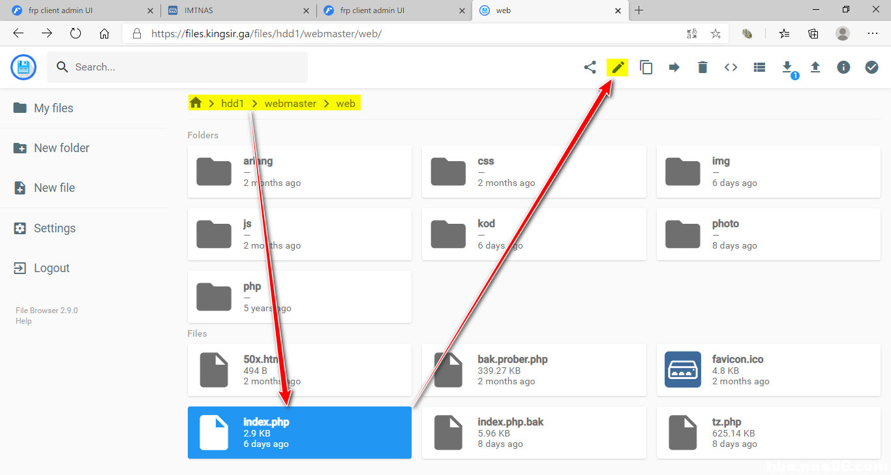The height and width of the screenshot is (475, 891).
Task: Create a New file from the sidebar
Action: point(83,188)
